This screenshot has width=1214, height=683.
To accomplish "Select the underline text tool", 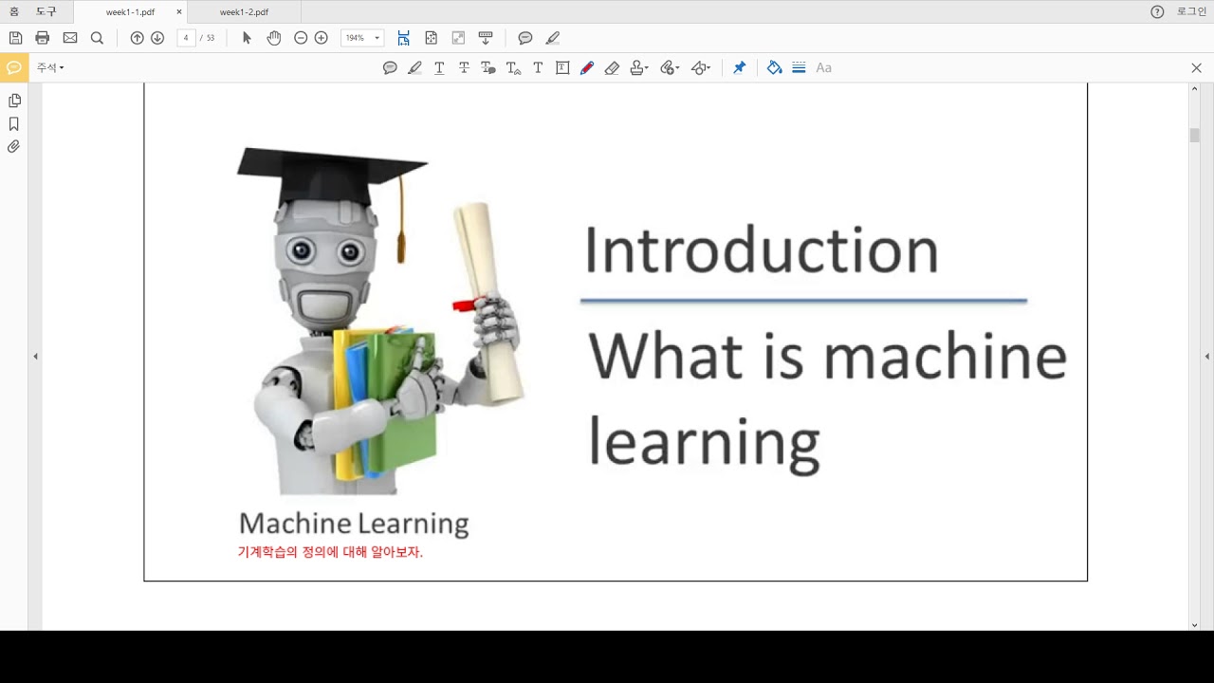I will point(439,67).
